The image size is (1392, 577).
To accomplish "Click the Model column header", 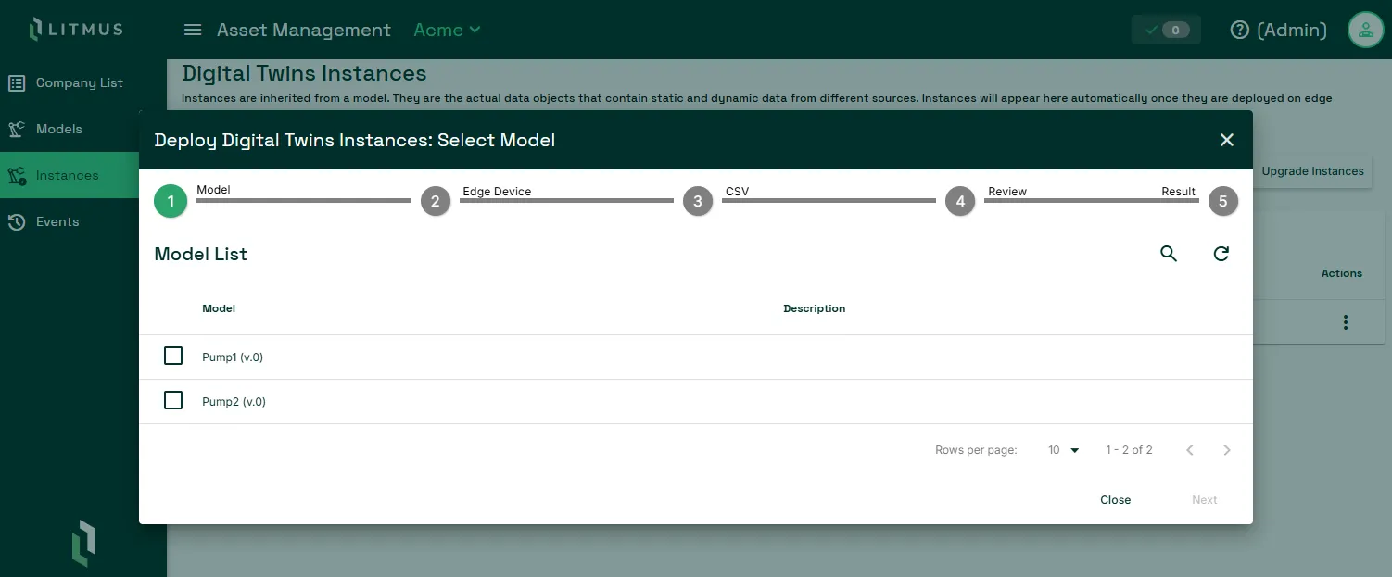I will [219, 308].
